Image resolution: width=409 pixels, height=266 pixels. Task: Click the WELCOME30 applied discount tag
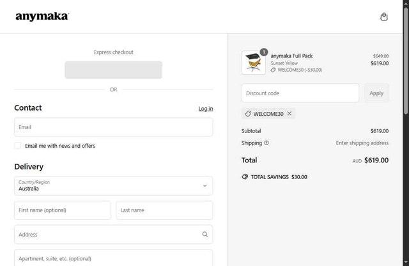268,114
